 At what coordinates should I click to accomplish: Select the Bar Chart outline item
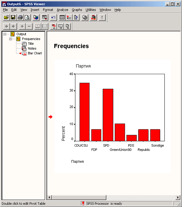pos(35,53)
